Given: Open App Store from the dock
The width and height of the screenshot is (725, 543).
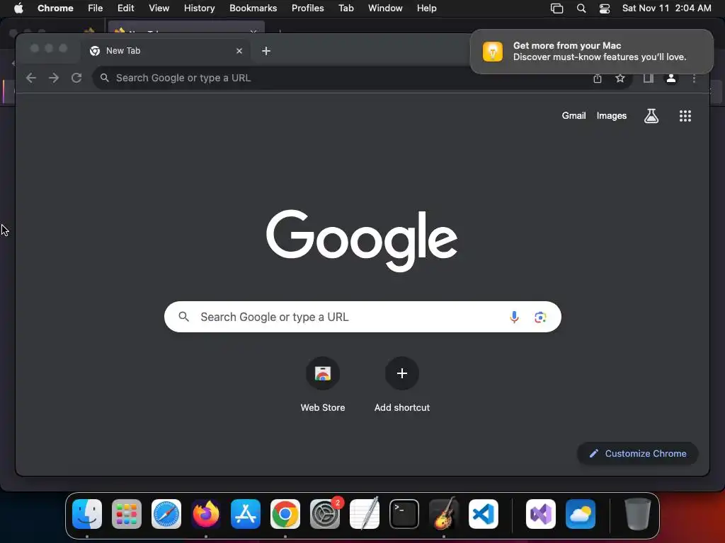Looking at the screenshot, I should point(246,514).
